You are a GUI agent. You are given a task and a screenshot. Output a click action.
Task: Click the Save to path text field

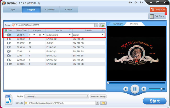coord(60,103)
